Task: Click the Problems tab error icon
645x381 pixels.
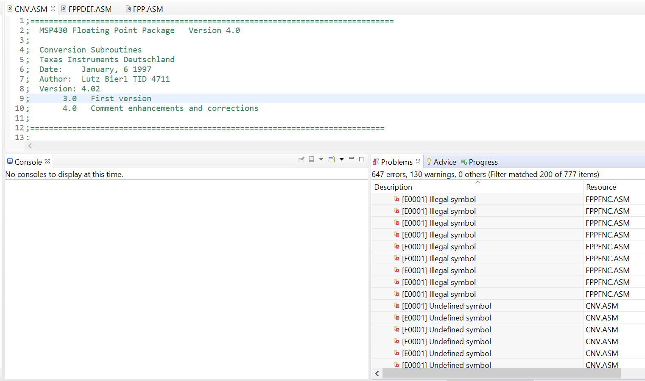Action: point(376,161)
